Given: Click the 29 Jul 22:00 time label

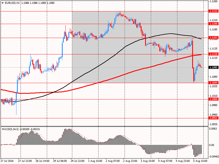Looking at the screenshot, I should 77,161.
